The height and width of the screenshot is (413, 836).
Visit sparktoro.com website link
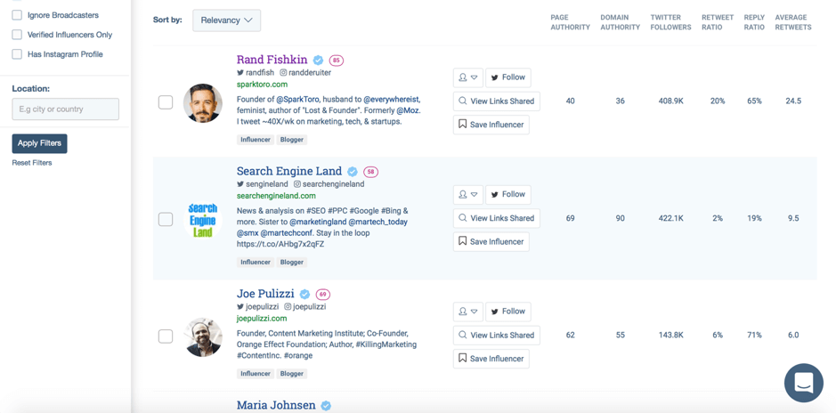point(262,85)
